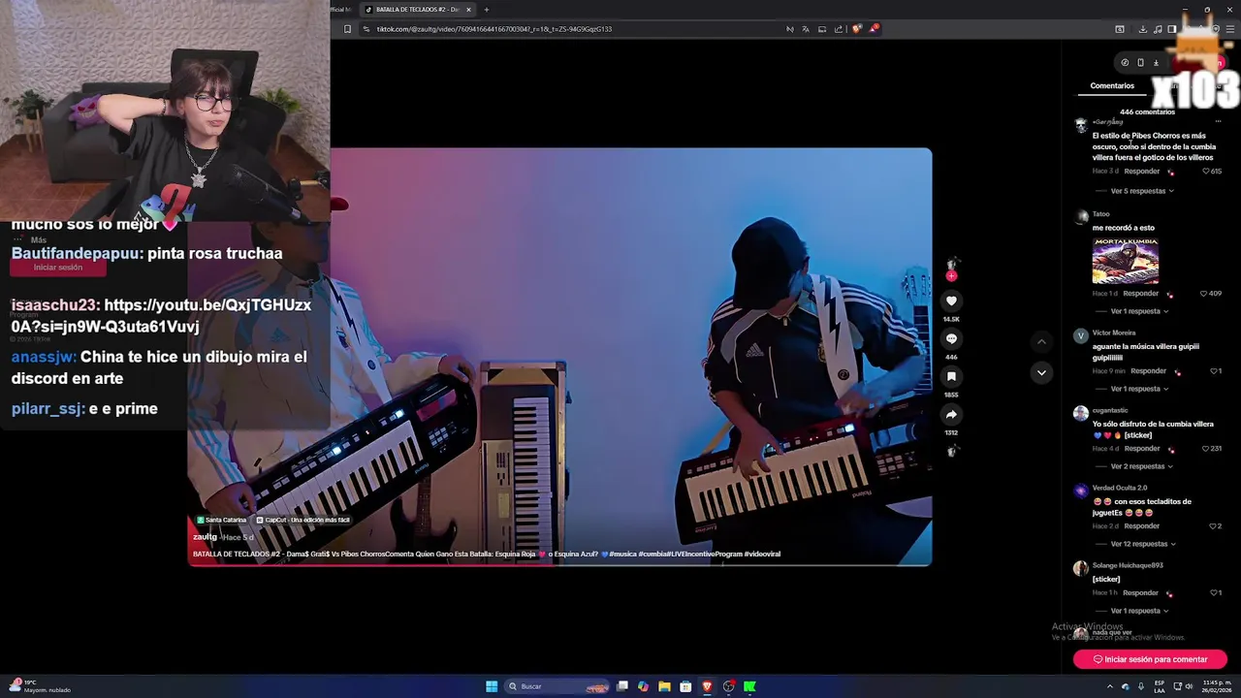Click the #videoviral hashtag in the caption
This screenshot has height=698, width=1241.
coord(762,555)
